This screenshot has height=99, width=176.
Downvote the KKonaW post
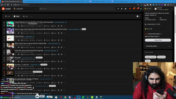[4, 61]
